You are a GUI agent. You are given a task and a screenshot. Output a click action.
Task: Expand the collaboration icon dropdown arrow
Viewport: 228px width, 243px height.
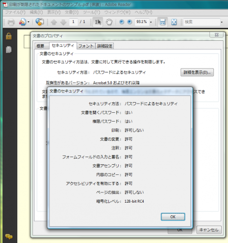coord(28,22)
